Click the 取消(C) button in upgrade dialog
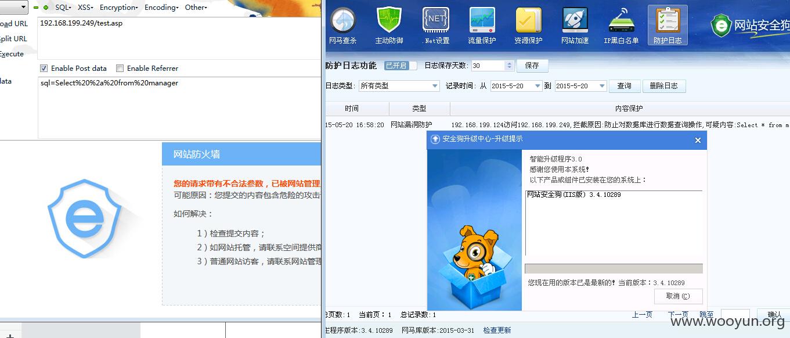The width and height of the screenshot is (790, 338). pyautogui.click(x=678, y=296)
